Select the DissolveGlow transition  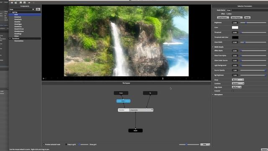coord(19,41)
